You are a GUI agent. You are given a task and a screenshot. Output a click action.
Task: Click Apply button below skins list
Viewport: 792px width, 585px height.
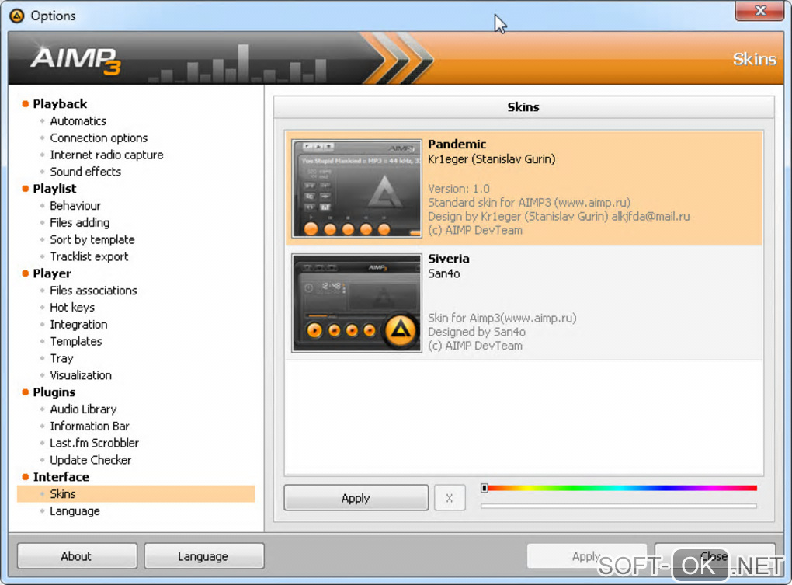[356, 498]
